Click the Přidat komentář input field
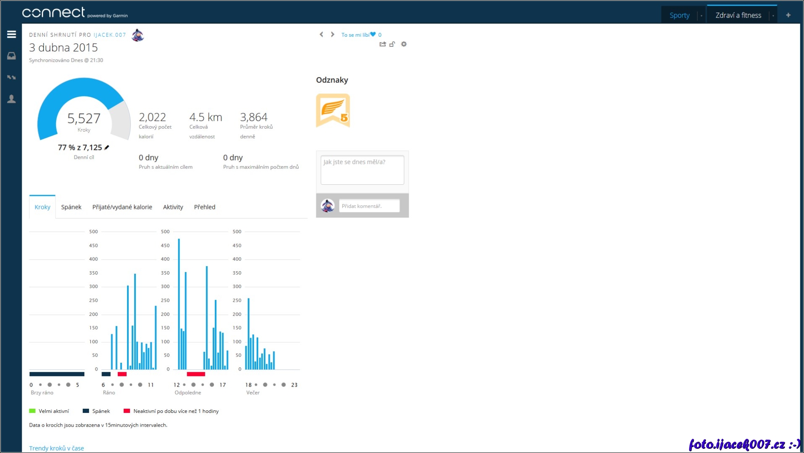804x453 pixels. coord(369,206)
